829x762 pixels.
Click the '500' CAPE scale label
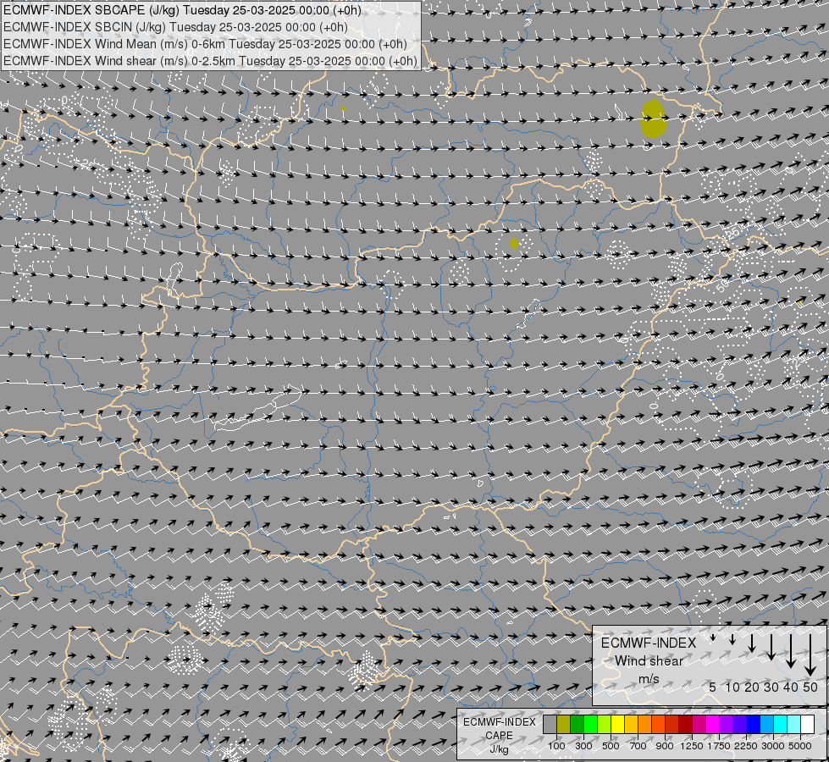pyautogui.click(x=611, y=746)
